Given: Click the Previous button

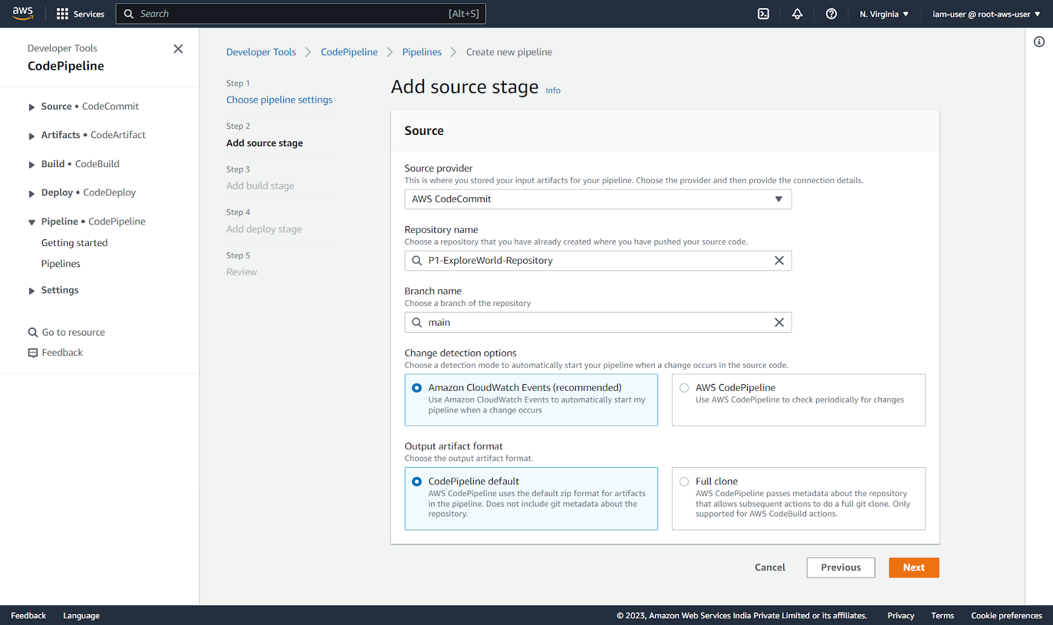Looking at the screenshot, I should click(840, 568).
